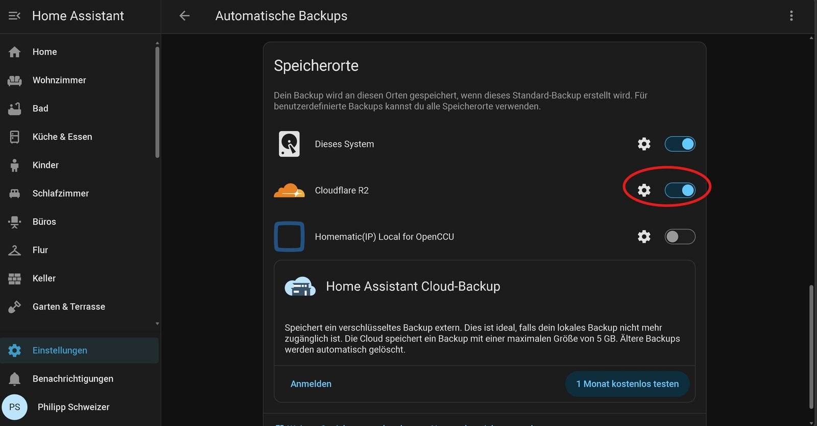This screenshot has height=426, width=817.
Task: Click the Automatische Backups page title
Action: [281, 16]
